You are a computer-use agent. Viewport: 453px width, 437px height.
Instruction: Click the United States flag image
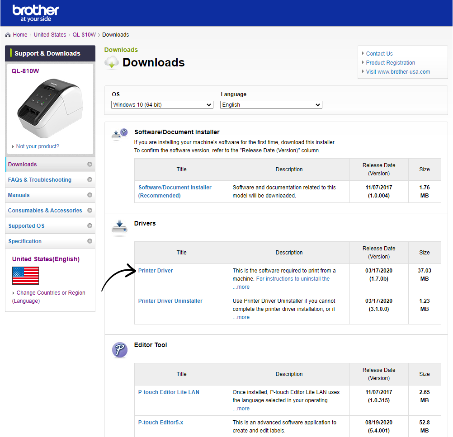click(25, 276)
